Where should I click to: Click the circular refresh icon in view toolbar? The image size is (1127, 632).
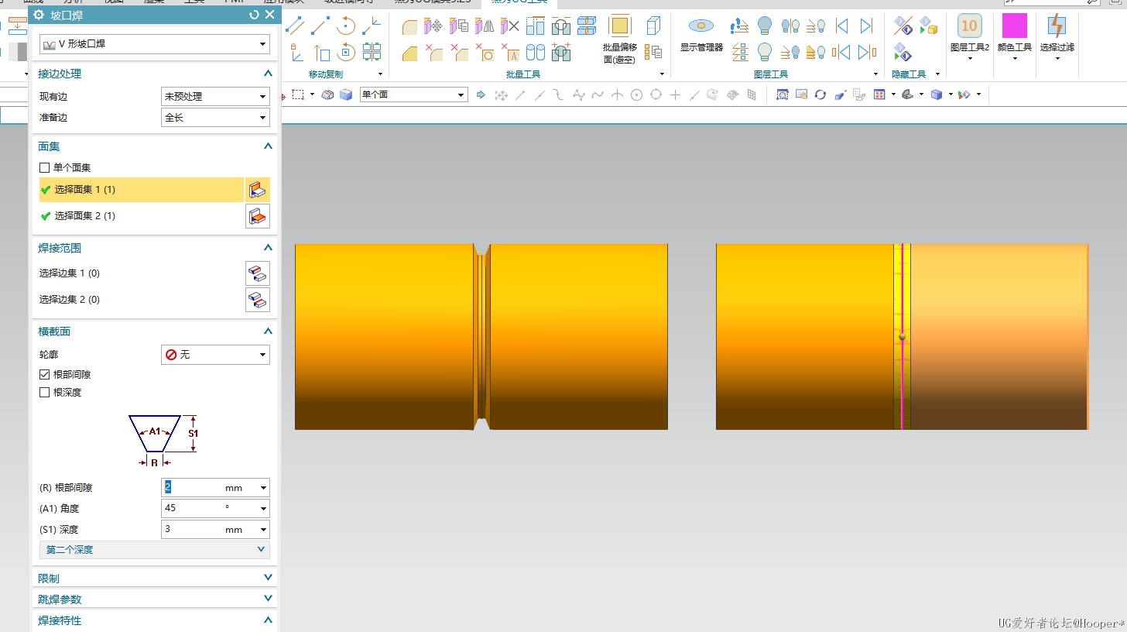(x=820, y=94)
